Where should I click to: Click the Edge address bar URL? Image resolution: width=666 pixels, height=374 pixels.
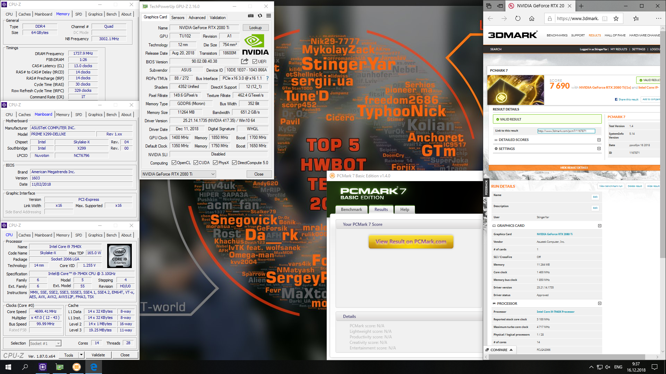[x=578, y=19]
